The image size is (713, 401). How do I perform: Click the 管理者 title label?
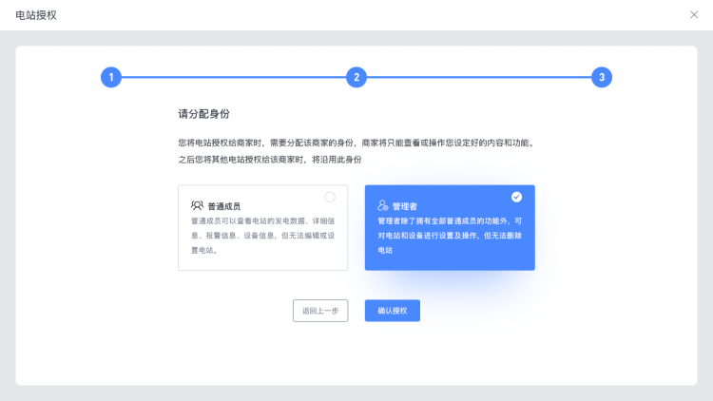coord(405,205)
